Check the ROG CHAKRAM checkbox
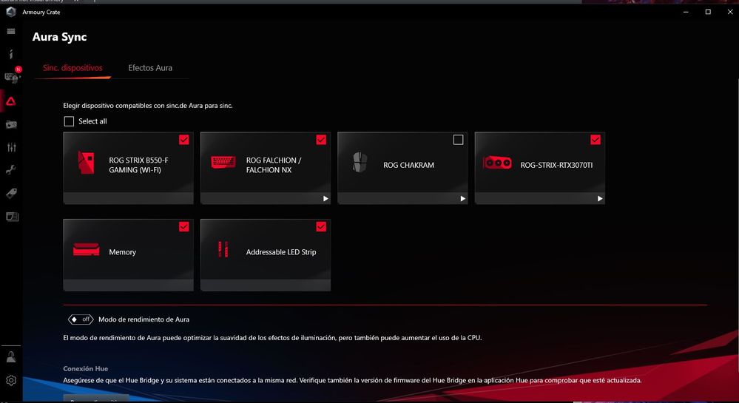 point(458,140)
